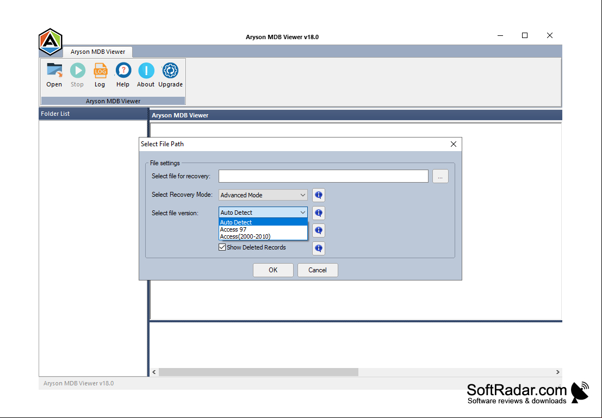Click Cancel in Select File Path dialog
Viewport: 602px width, 418px height.
pyautogui.click(x=318, y=270)
